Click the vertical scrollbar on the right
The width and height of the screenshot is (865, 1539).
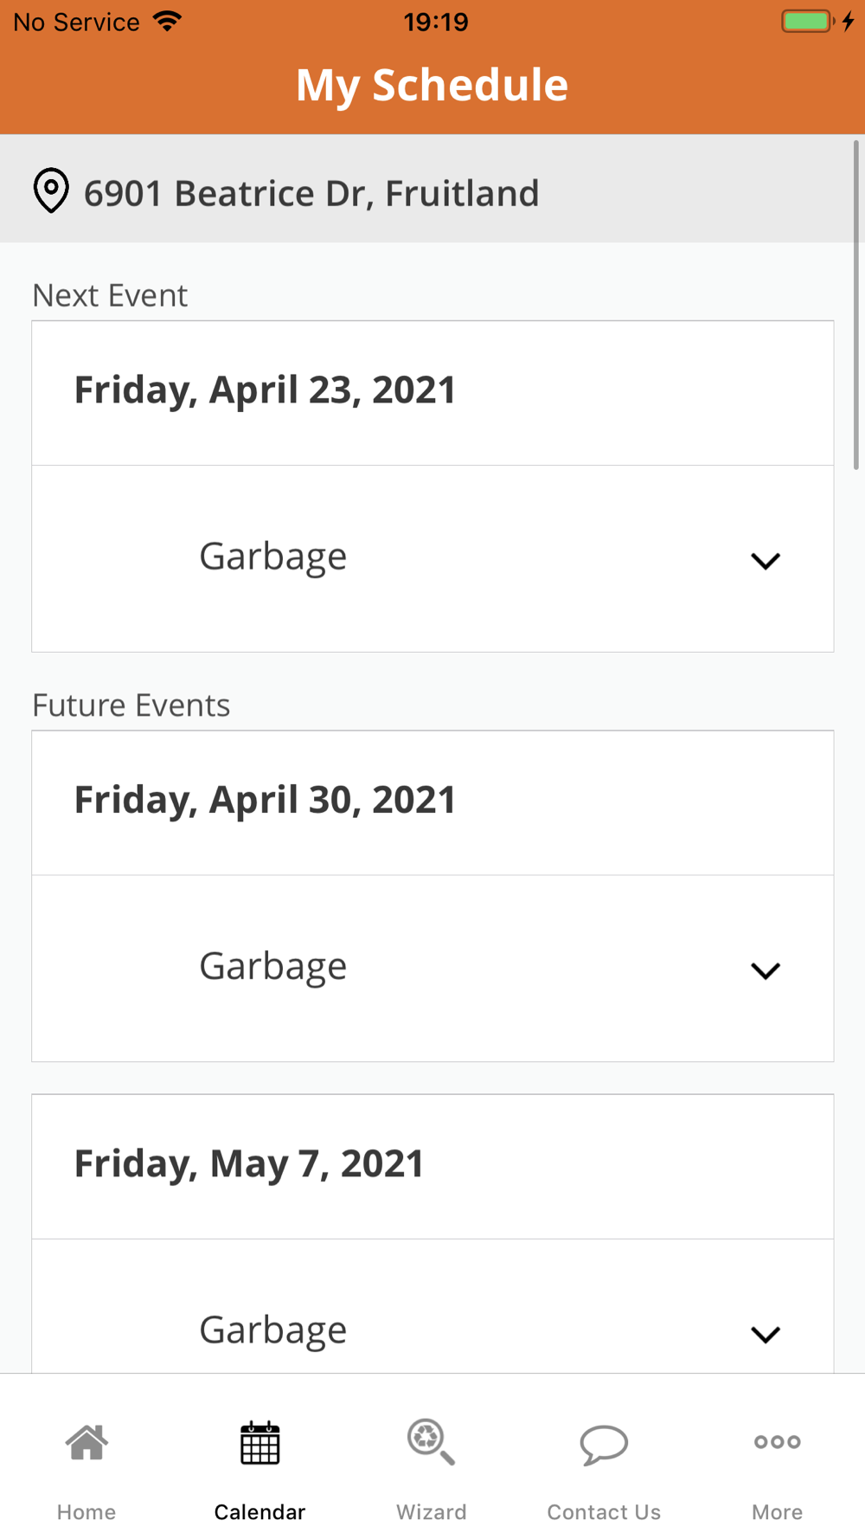pyautogui.click(x=856, y=305)
